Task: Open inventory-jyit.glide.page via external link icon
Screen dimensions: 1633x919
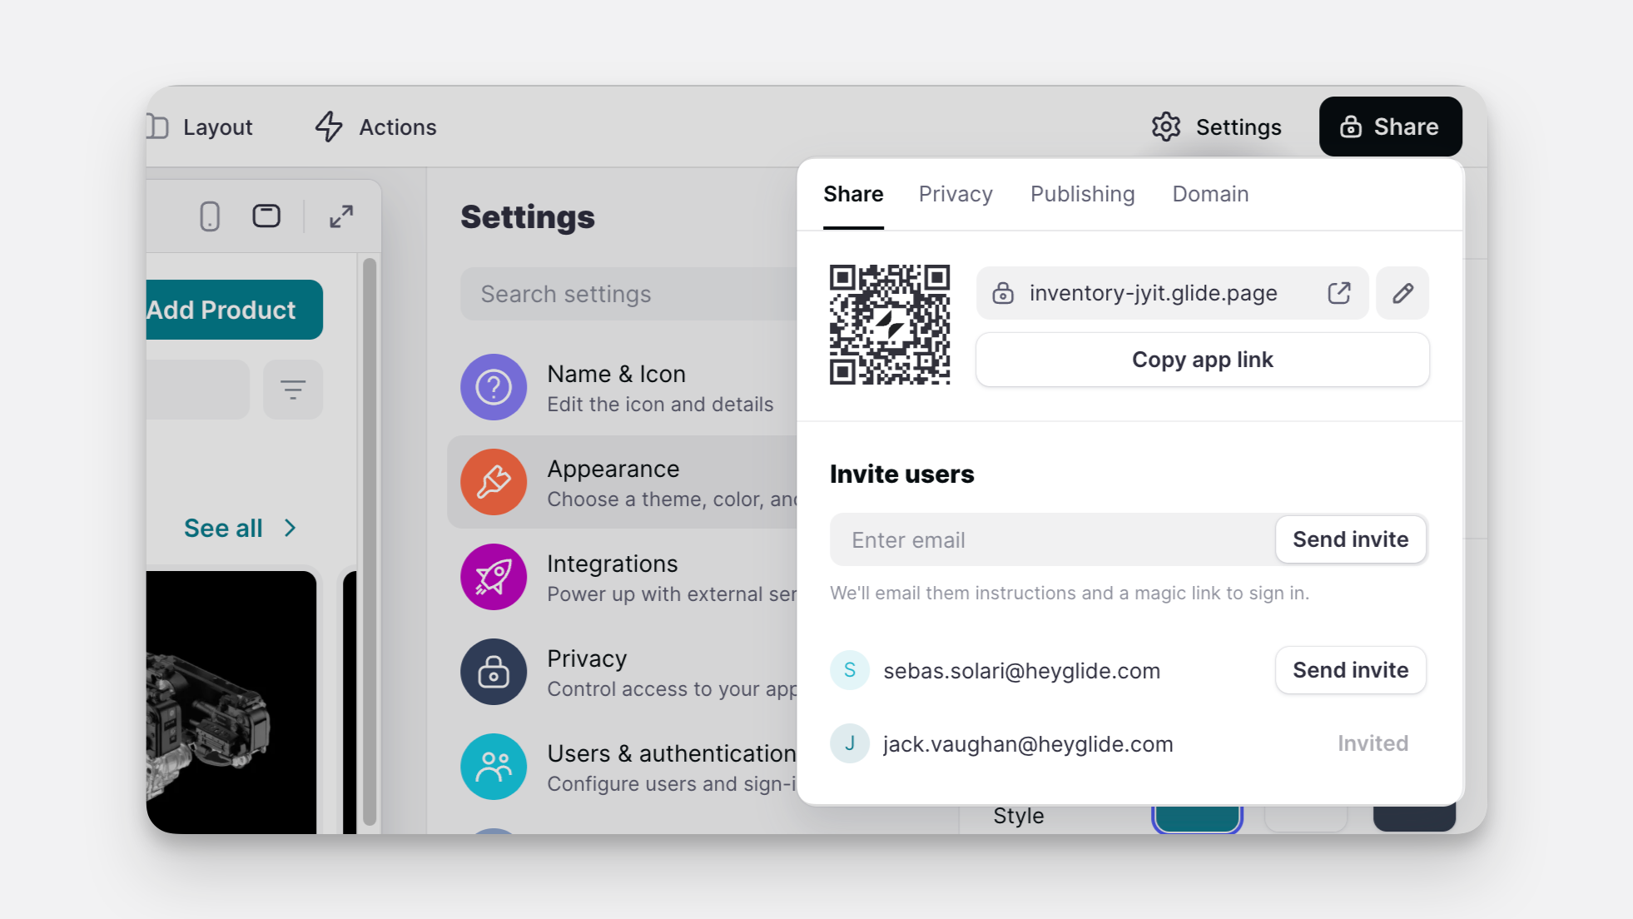Action: click(1338, 293)
